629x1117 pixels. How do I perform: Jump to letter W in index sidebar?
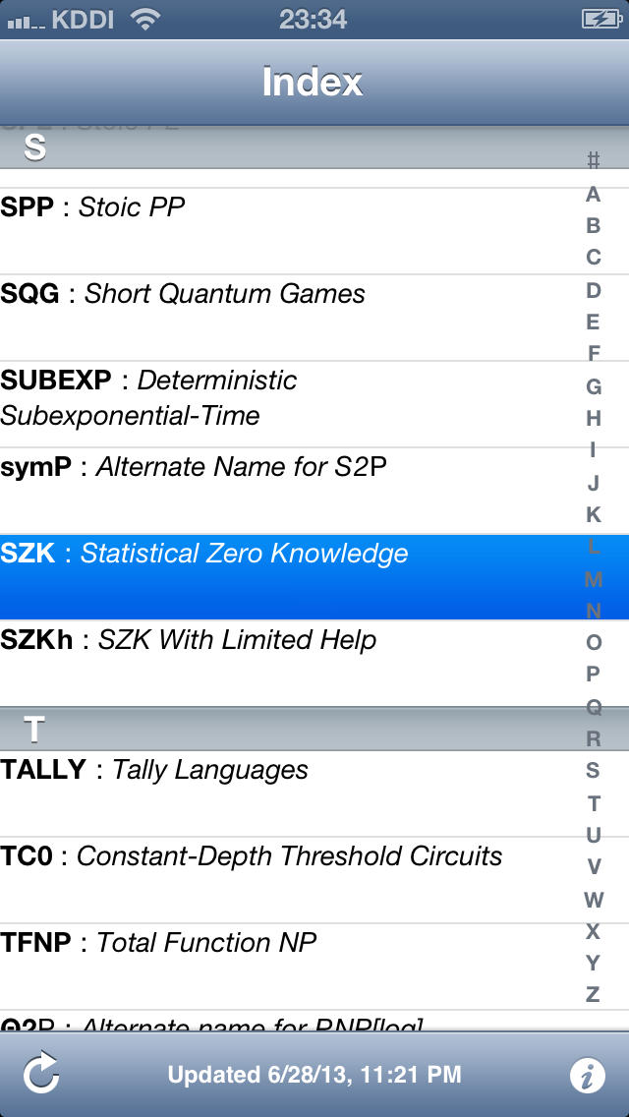pos(593,899)
